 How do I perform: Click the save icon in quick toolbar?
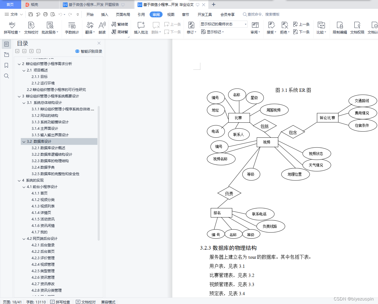31,14
